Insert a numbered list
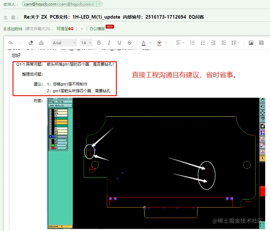270x231 pixels. tap(203, 43)
